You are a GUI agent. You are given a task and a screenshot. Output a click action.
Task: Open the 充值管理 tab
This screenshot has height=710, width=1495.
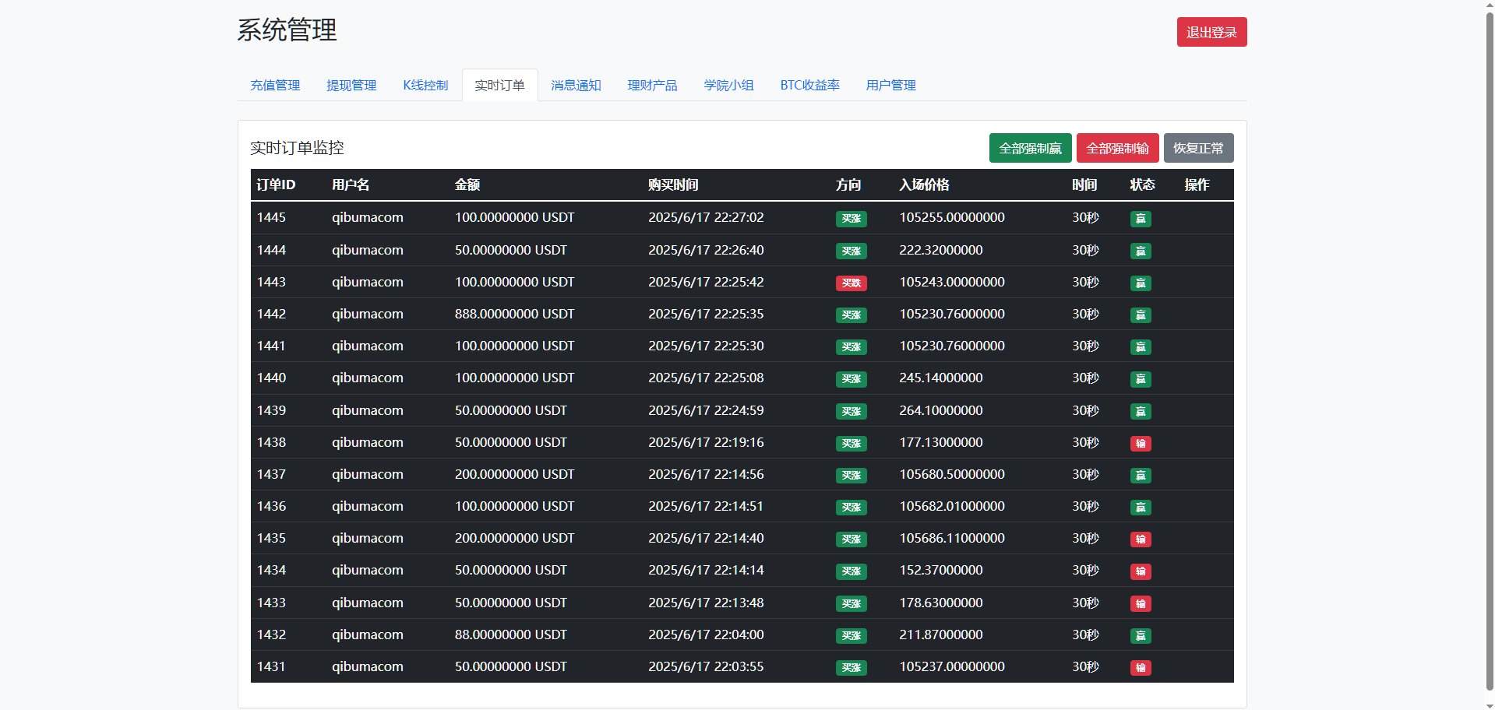tap(275, 85)
